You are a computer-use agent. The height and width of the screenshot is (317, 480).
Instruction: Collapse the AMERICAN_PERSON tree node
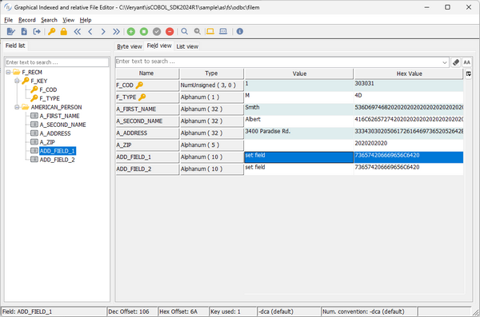click(x=17, y=107)
